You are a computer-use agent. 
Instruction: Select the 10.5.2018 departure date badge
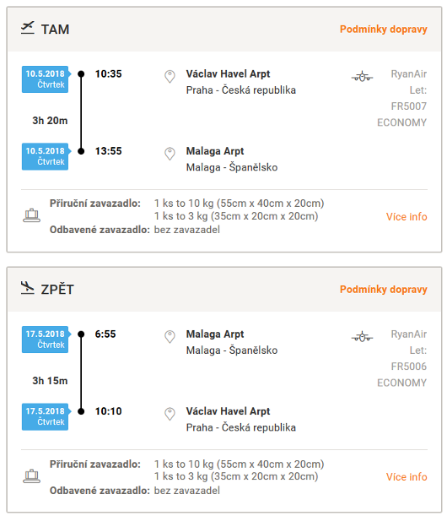pos(46,79)
